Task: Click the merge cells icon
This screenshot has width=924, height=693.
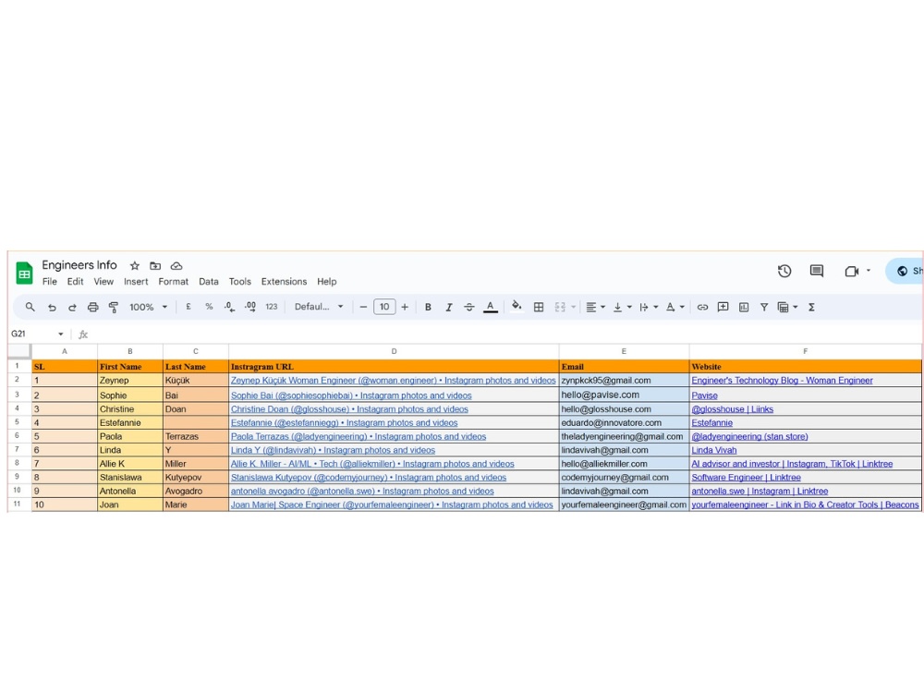Action: pyautogui.click(x=560, y=307)
